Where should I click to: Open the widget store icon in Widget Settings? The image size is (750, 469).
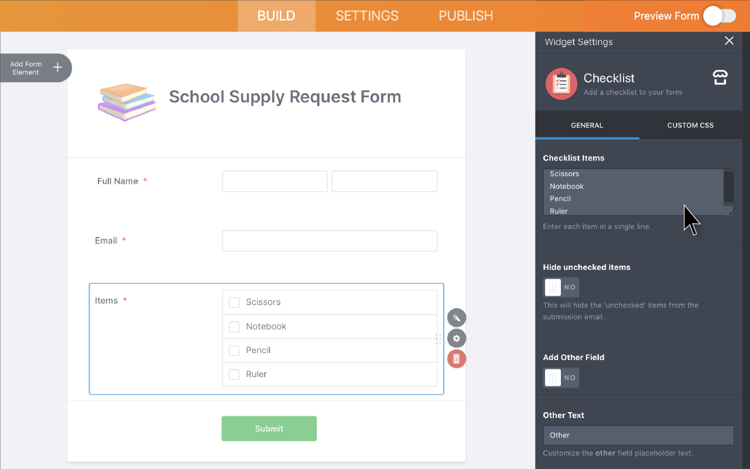(x=720, y=77)
